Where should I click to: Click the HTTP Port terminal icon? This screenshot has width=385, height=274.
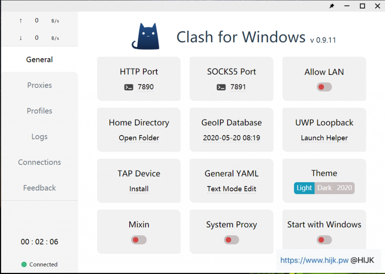point(128,87)
